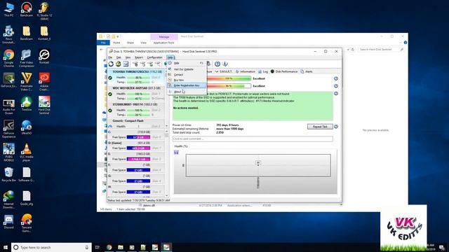Screen dimensions: 449x252
Task: Open the Disk menu
Action: click(119, 57)
